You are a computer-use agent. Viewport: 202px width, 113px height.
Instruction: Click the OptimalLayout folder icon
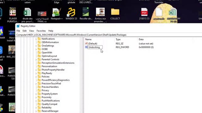point(39,56)
